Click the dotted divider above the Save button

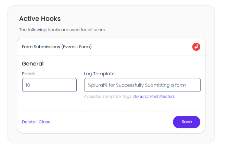[x=111, y=112]
